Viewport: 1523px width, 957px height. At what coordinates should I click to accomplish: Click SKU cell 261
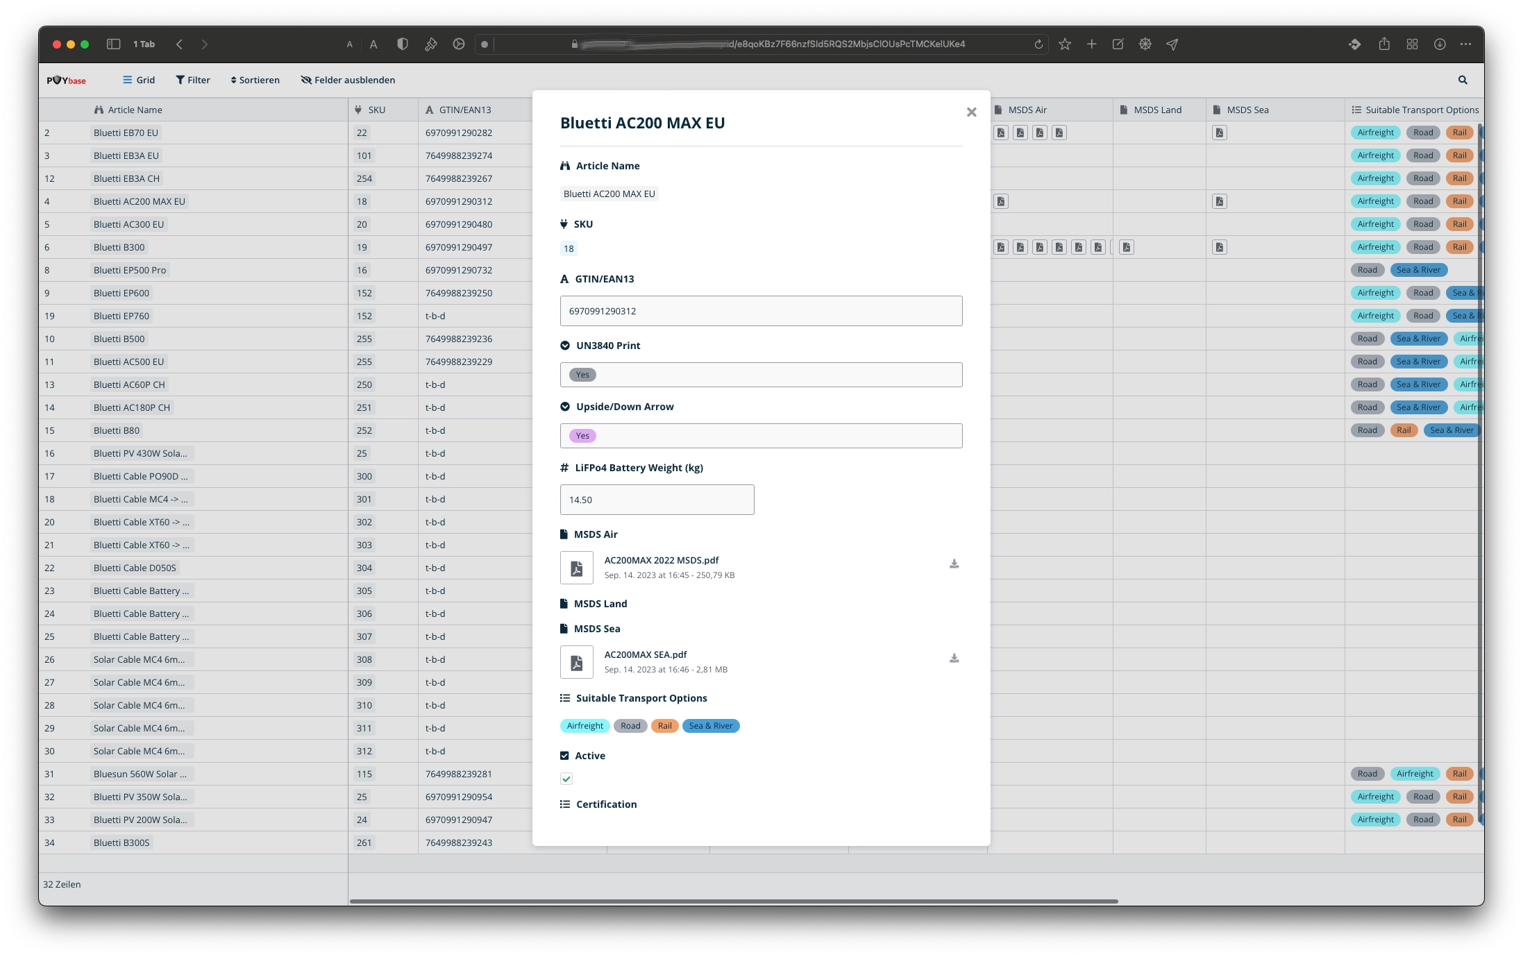tap(364, 842)
